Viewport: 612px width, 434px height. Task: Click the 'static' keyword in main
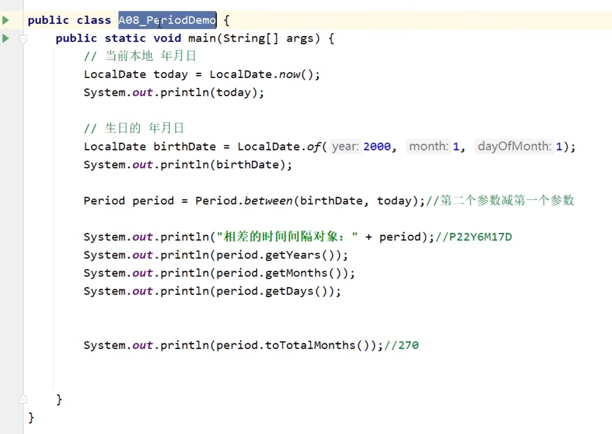click(125, 38)
